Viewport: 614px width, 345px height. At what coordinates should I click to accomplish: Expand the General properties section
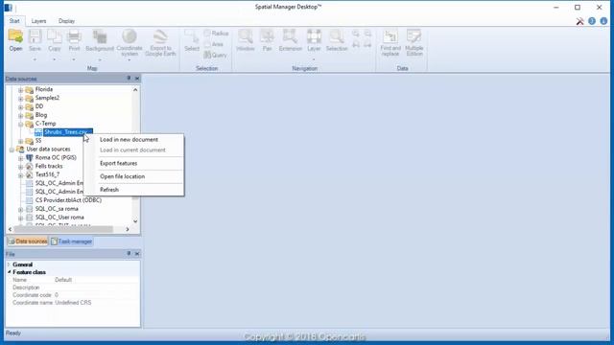[9, 264]
